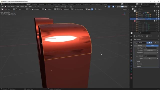Image resolution: width=160 pixels, height=90 pixels.
Task: Open the Global transform orientation dropdown
Action: coord(56,6)
